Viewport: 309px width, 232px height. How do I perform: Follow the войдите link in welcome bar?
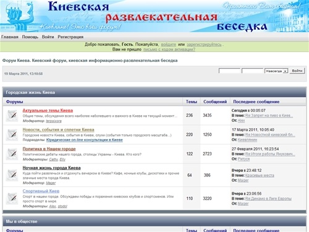tap(169, 45)
